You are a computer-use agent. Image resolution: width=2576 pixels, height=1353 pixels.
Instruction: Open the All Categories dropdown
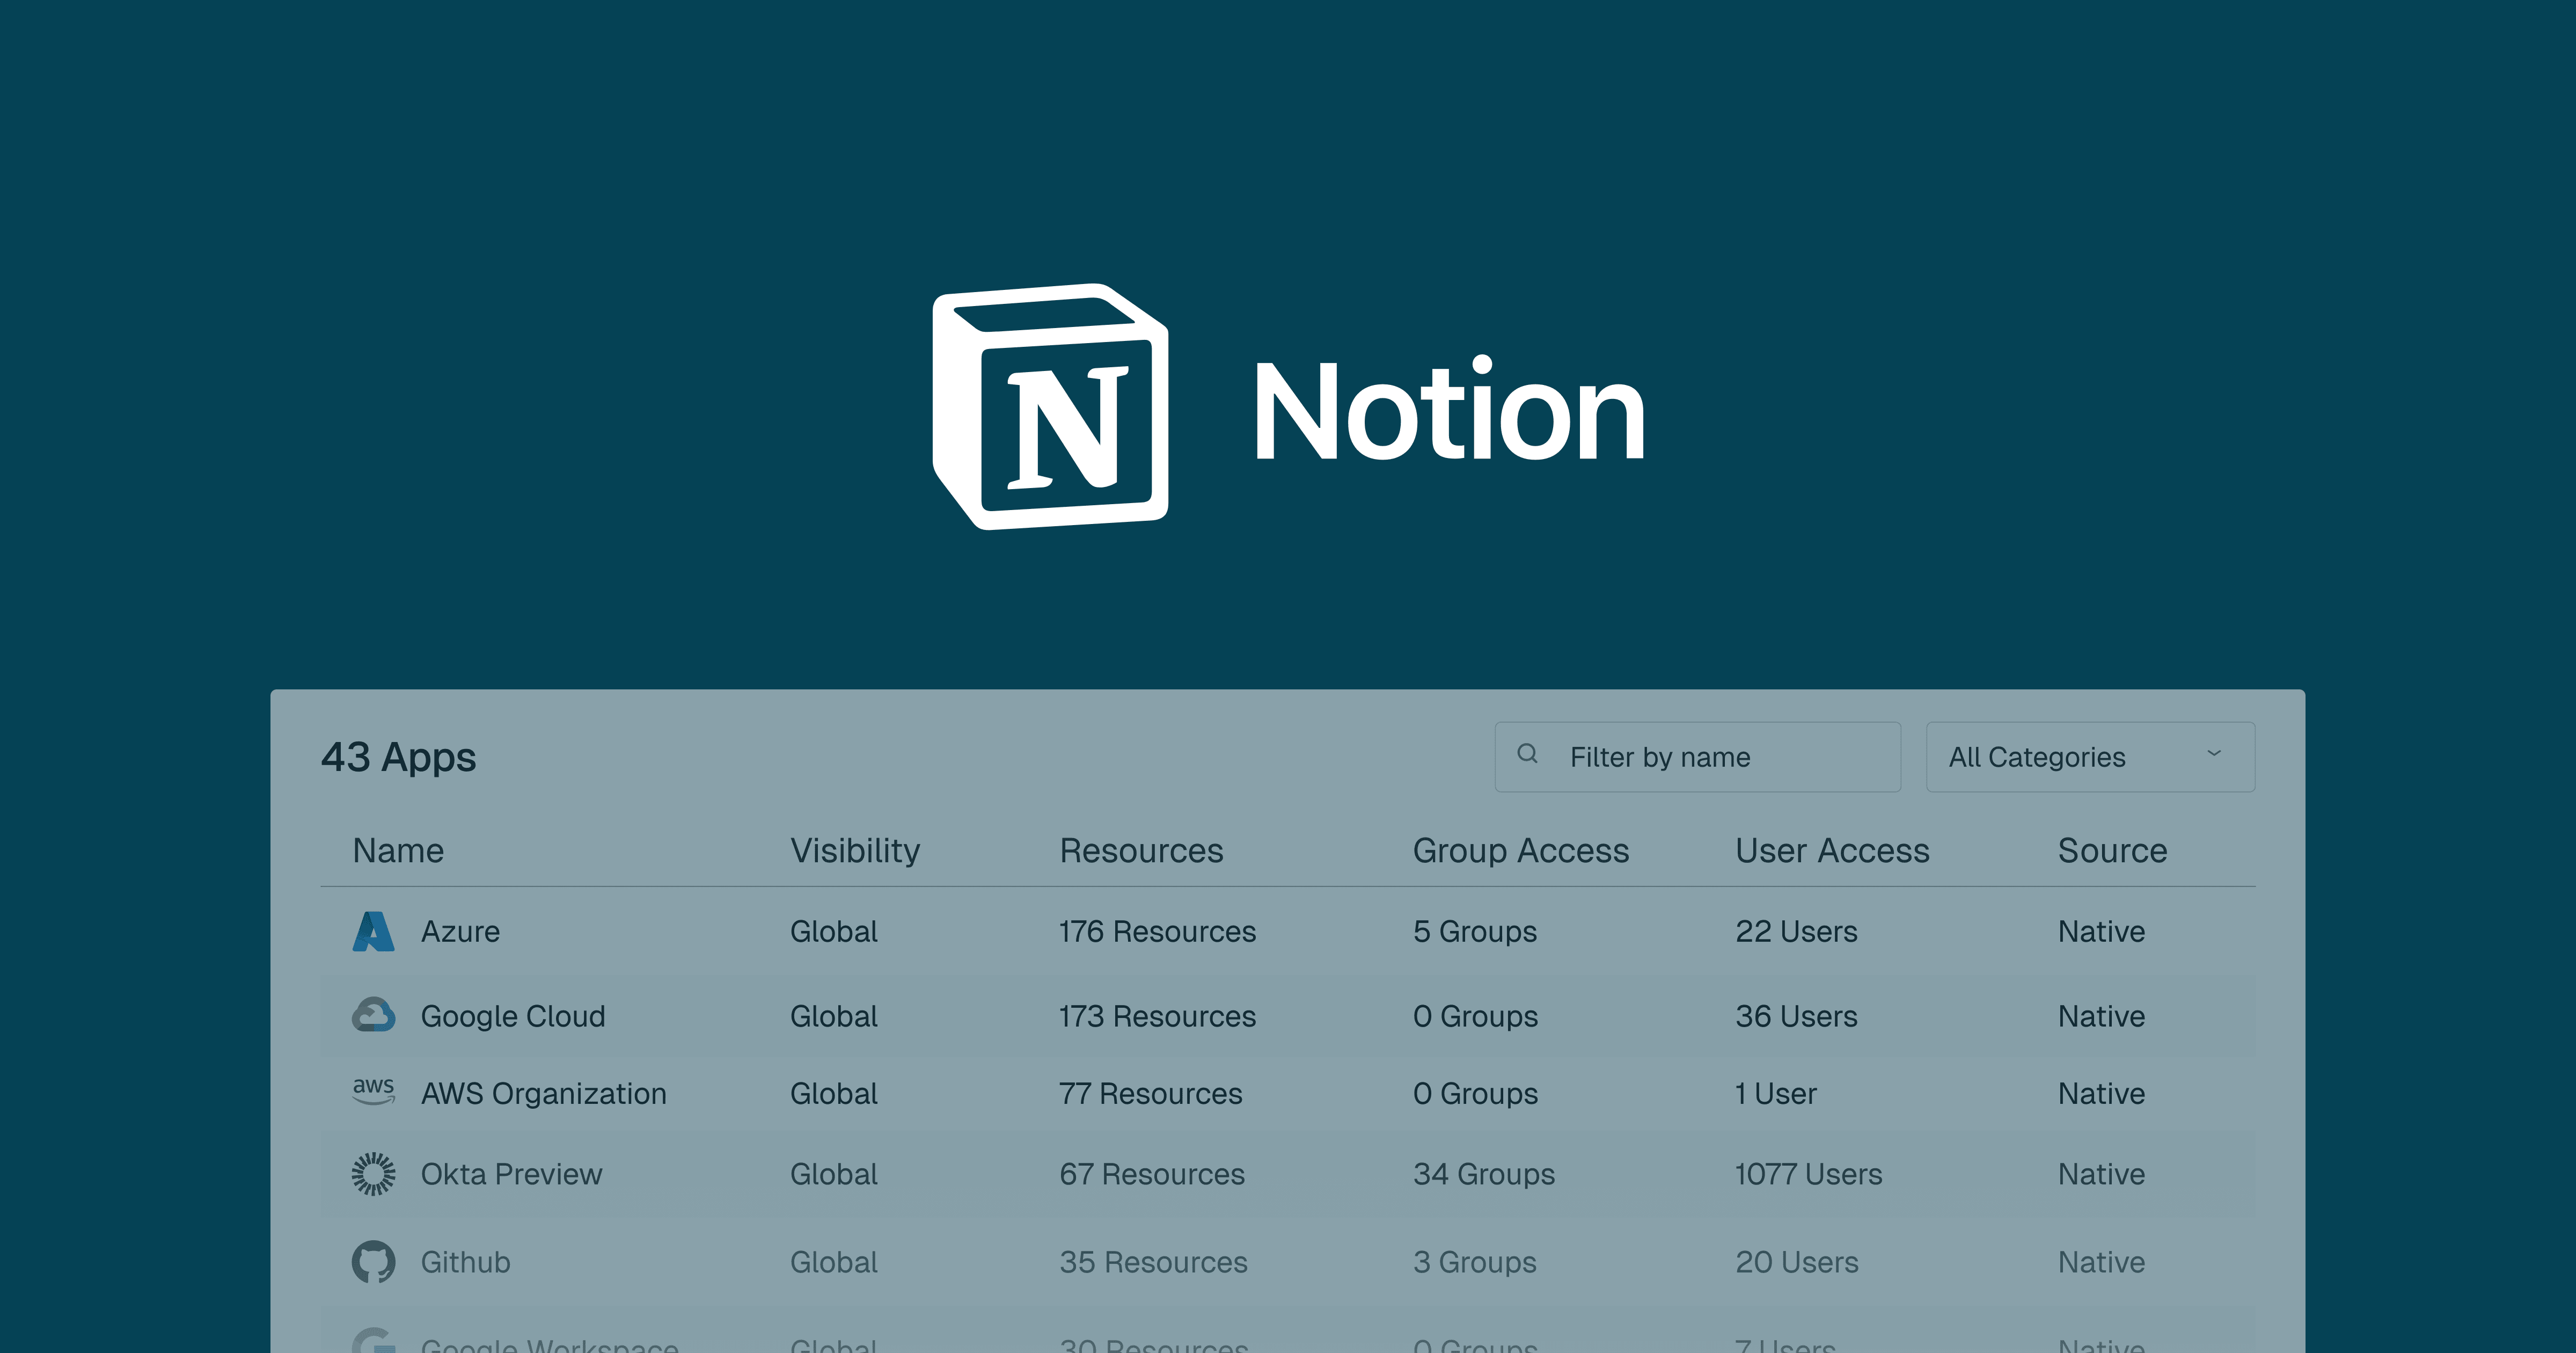(x=2089, y=756)
